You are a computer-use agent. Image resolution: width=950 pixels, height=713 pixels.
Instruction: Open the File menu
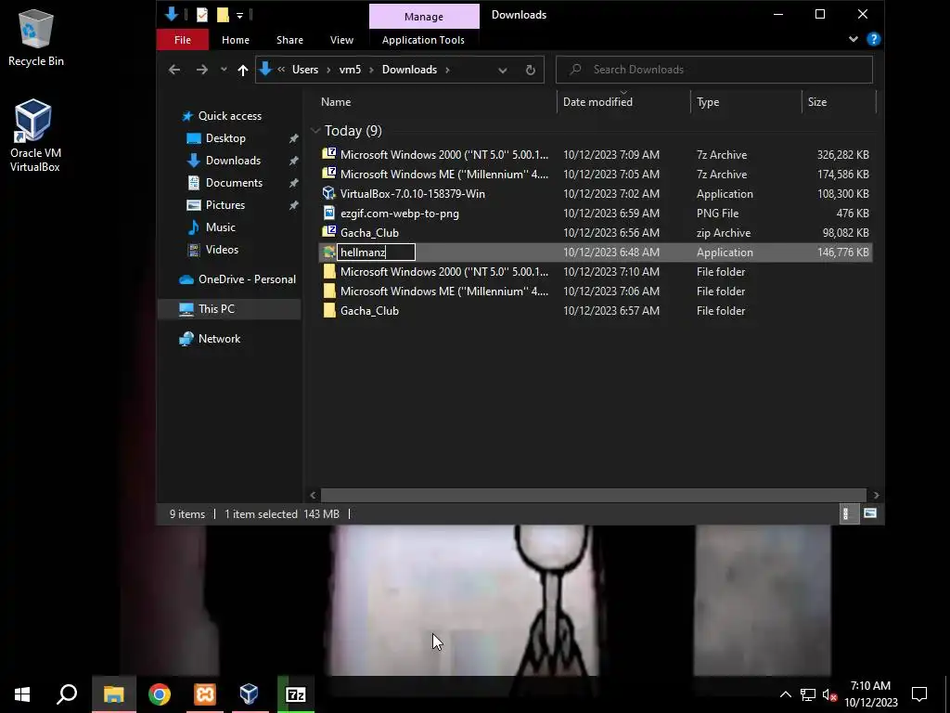click(183, 40)
